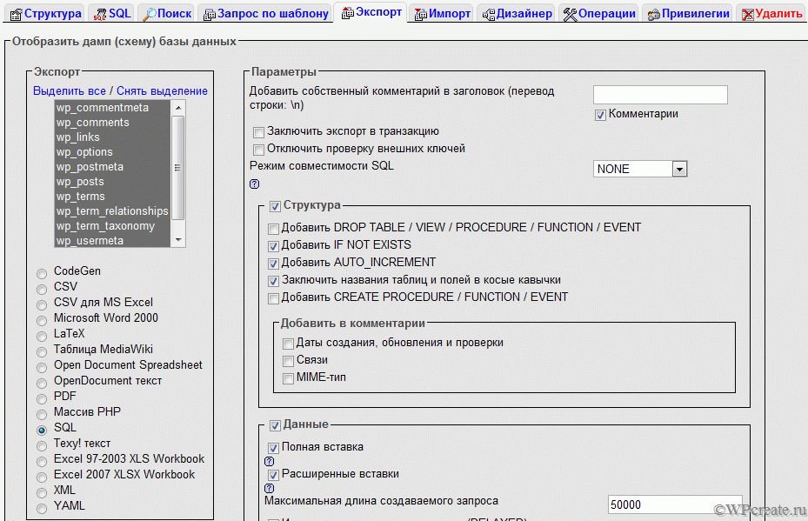Toggle the Комментарии checkbox
The height and width of the screenshot is (521, 808).
click(600, 116)
